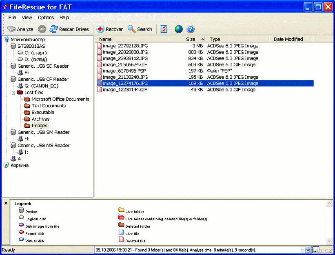Screen dimensions: 335x255
Task: Sort the file list by Size column
Action: [191, 39]
